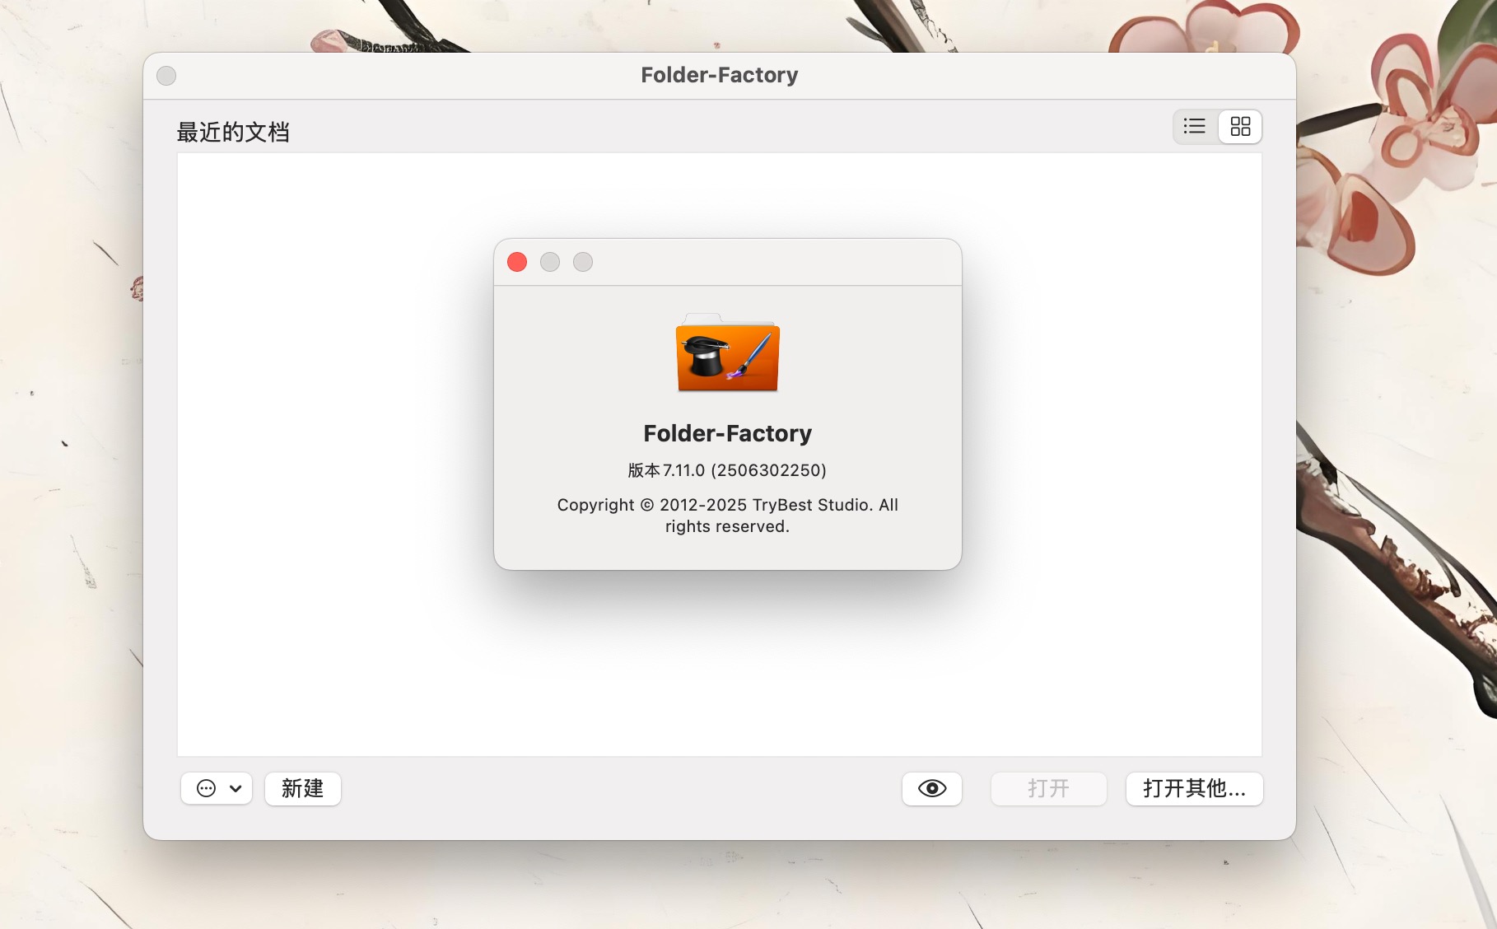Image resolution: width=1497 pixels, height=929 pixels.
Task: Click the 新建 (New) button
Action: pyautogui.click(x=303, y=788)
